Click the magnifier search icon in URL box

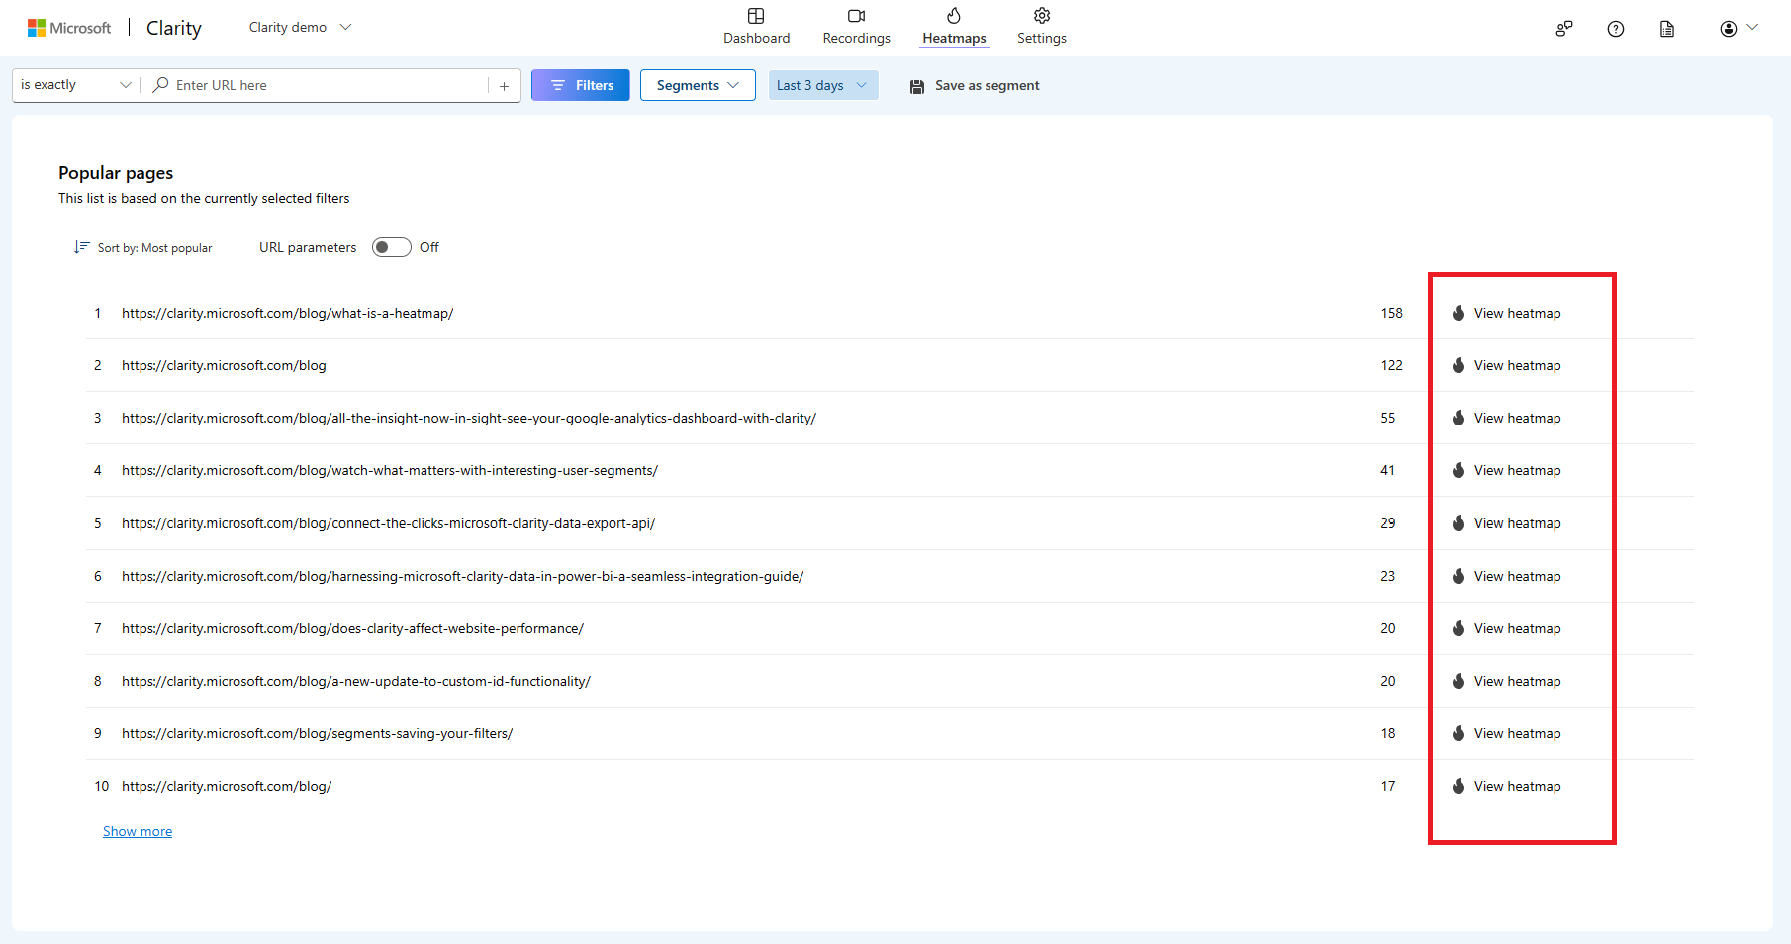point(160,85)
